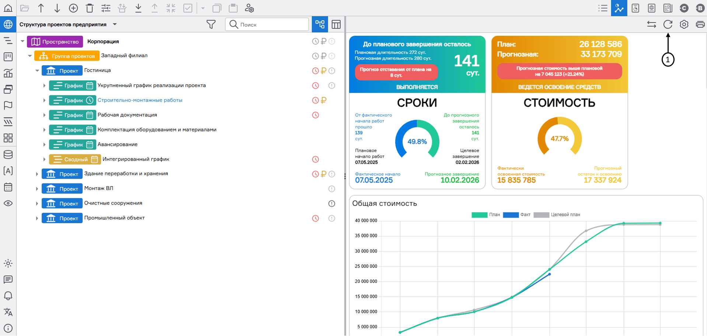Click the refresh icon in dashboard panel
The image size is (707, 336).
(x=668, y=25)
